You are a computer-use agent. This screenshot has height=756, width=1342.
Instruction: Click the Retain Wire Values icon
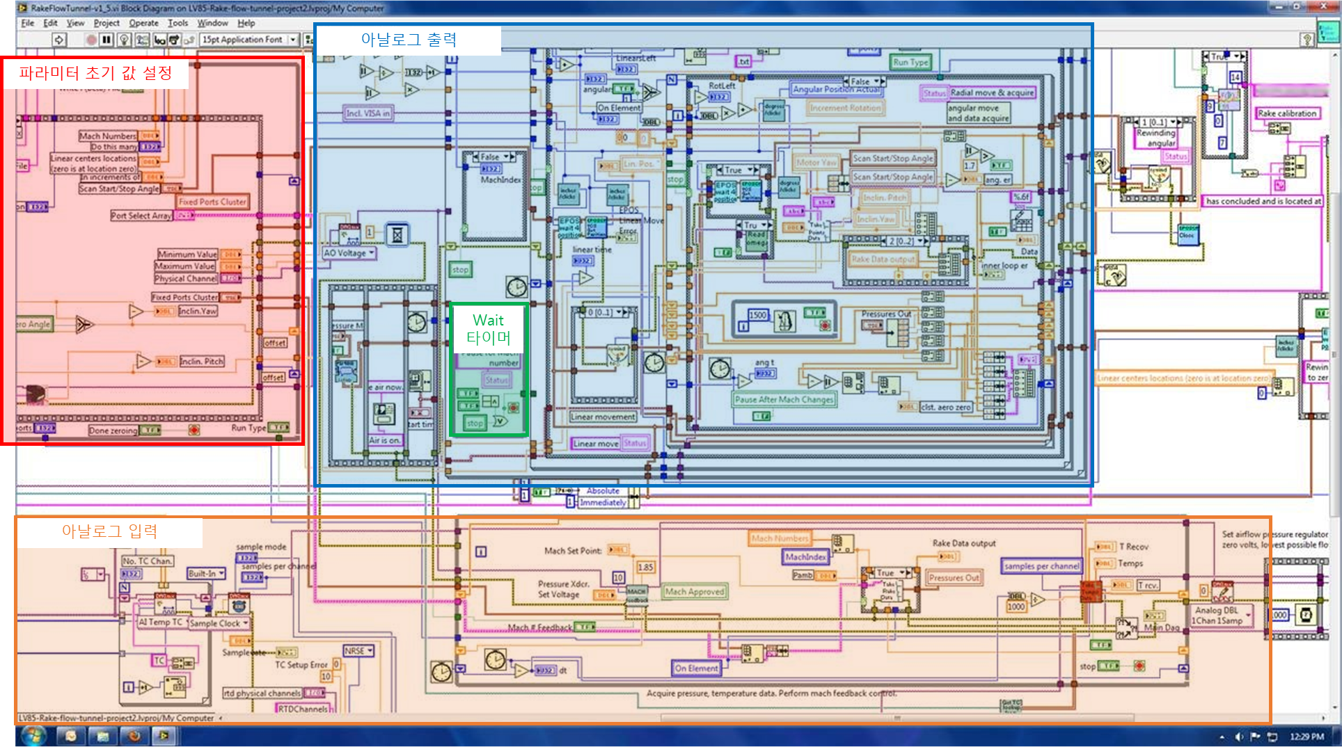pos(142,40)
